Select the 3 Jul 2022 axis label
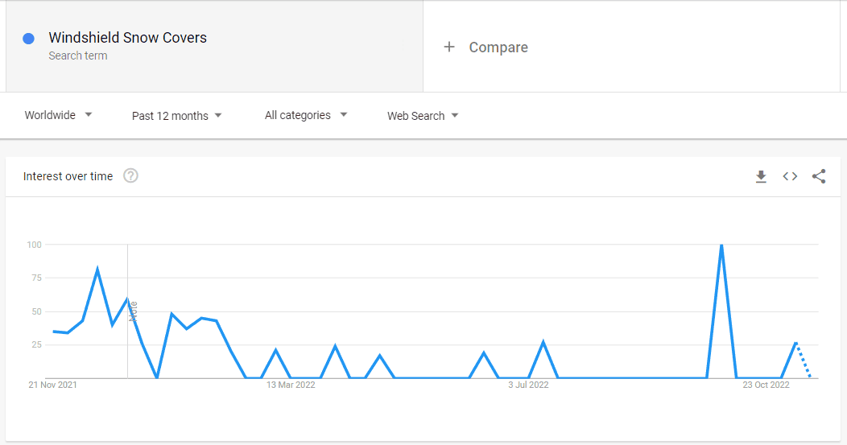Screen dimensions: 847x445 pos(528,385)
